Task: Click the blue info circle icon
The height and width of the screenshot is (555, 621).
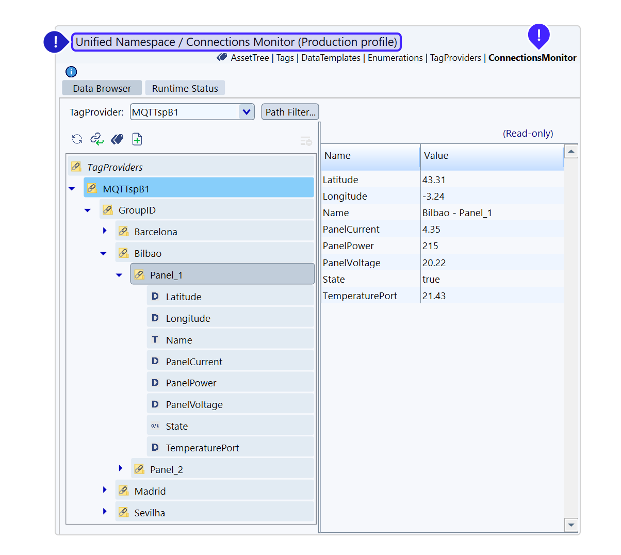Action: point(71,72)
